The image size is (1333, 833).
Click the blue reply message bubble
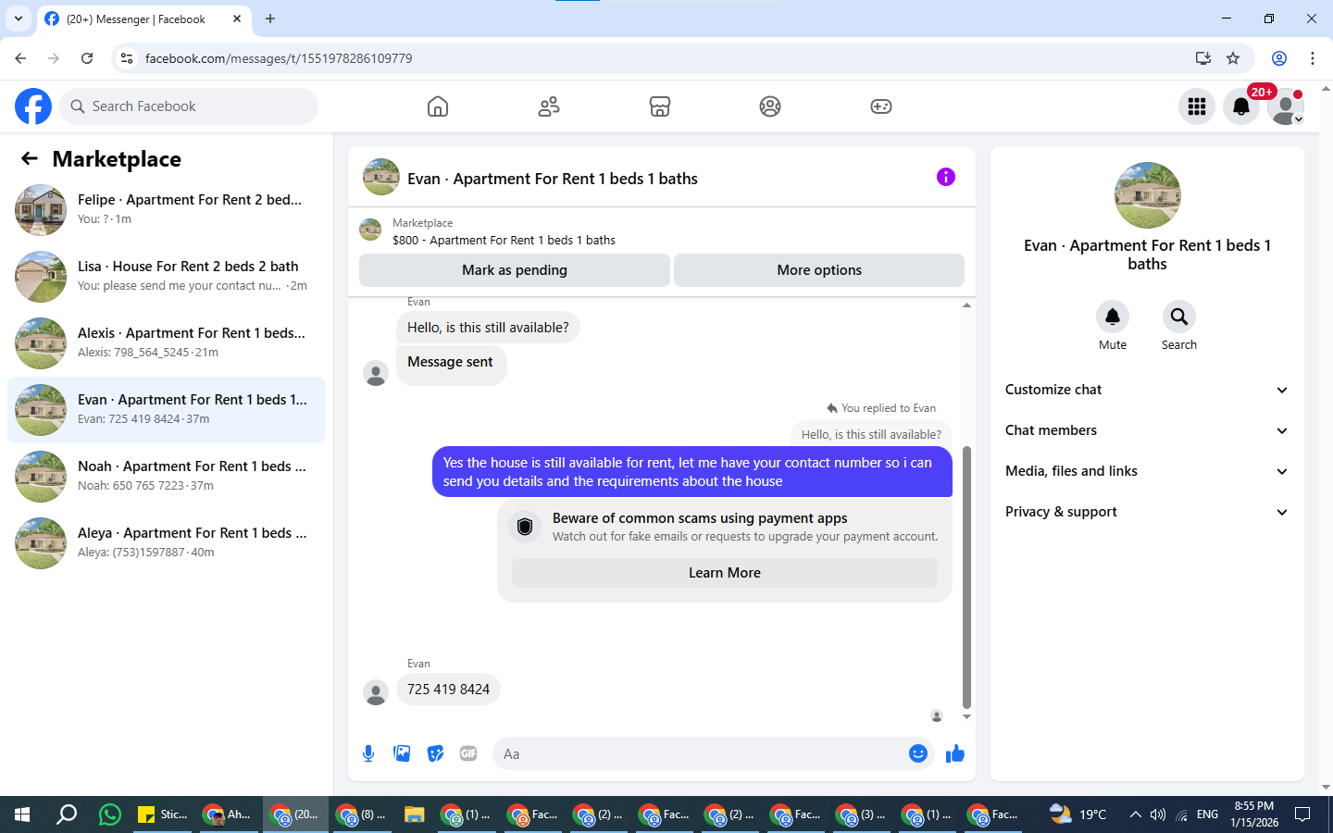692,472
